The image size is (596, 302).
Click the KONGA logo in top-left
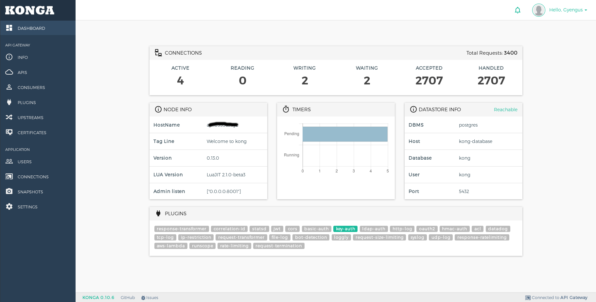pyautogui.click(x=30, y=10)
